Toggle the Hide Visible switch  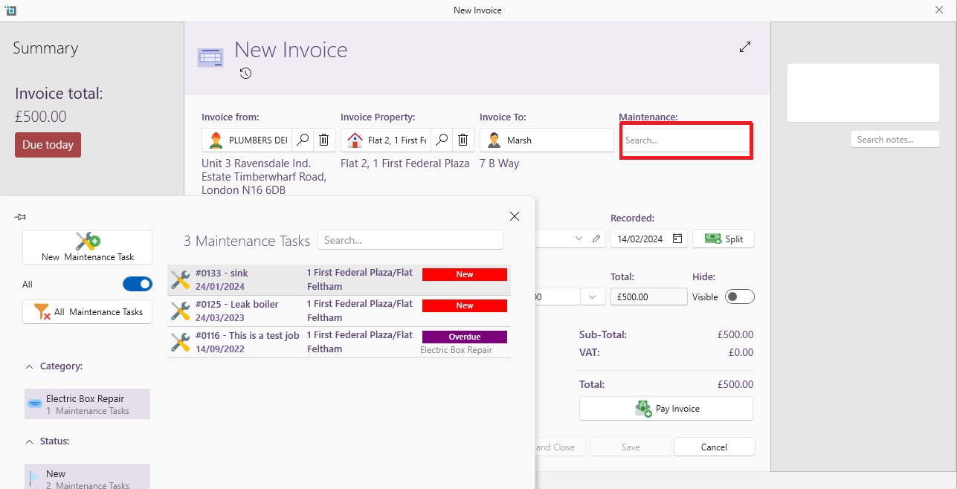[x=739, y=297]
